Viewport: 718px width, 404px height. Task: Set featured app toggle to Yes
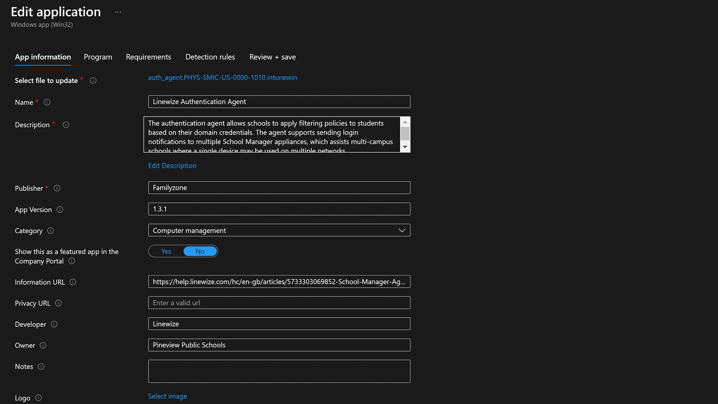tap(166, 251)
